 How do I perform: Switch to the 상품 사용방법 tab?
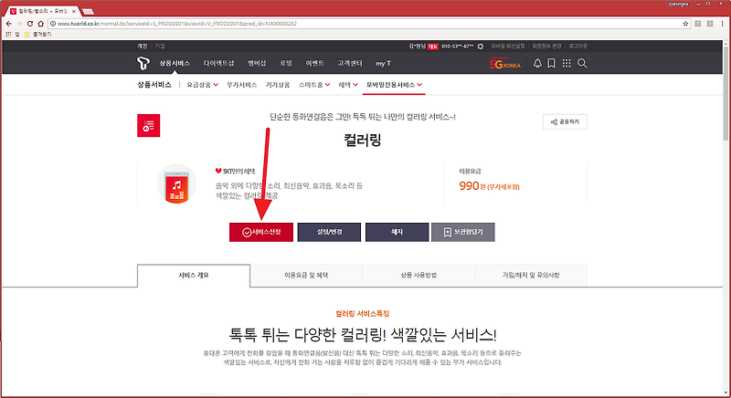[x=418, y=276]
